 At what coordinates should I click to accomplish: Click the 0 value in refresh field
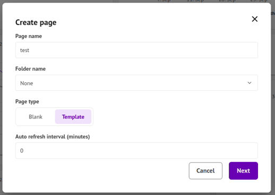pyautogui.click(x=22, y=150)
